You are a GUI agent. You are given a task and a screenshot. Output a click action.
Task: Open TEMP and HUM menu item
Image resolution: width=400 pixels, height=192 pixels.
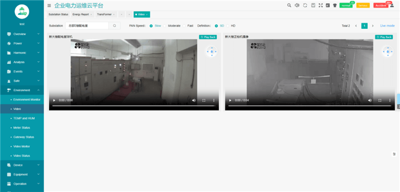pos(24,118)
